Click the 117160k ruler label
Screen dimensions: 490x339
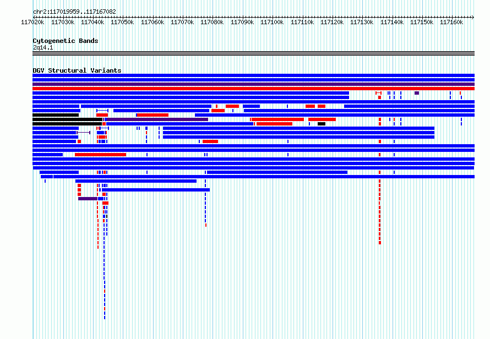[451, 23]
